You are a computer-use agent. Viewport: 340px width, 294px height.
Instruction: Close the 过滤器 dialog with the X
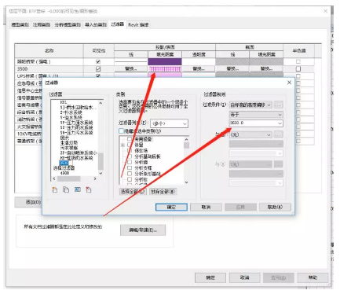pyautogui.click(x=289, y=83)
